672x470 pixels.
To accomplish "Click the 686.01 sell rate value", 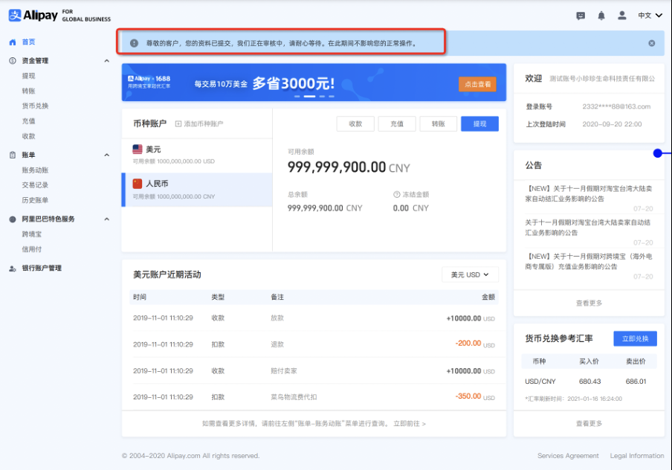I will 636,382.
